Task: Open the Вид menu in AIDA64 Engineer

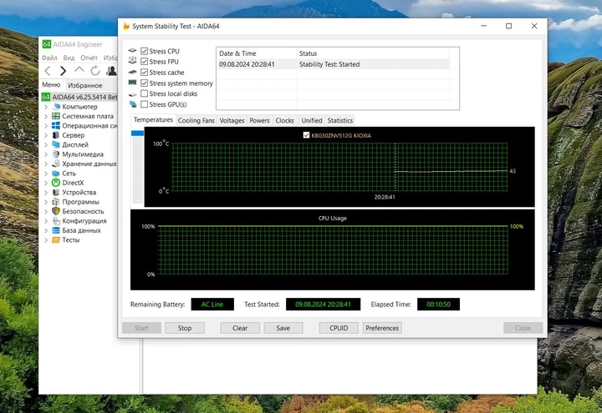Action: (x=69, y=58)
